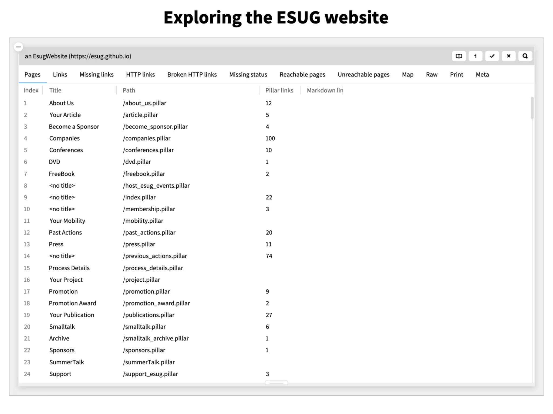Select the Missing status tab
This screenshot has width=553, height=414.
[x=248, y=74]
